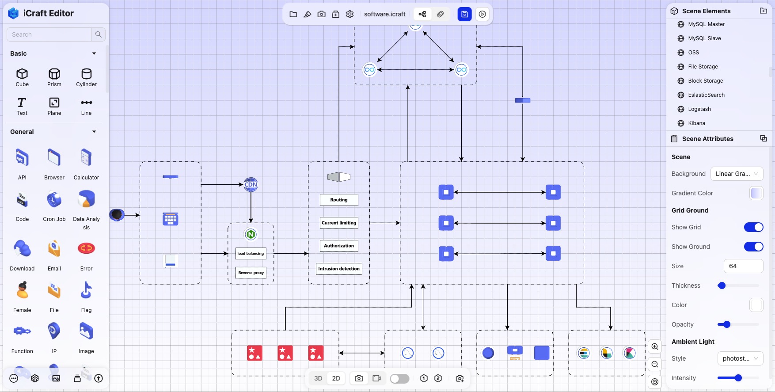Open the more options ellipsis icon

(14, 378)
